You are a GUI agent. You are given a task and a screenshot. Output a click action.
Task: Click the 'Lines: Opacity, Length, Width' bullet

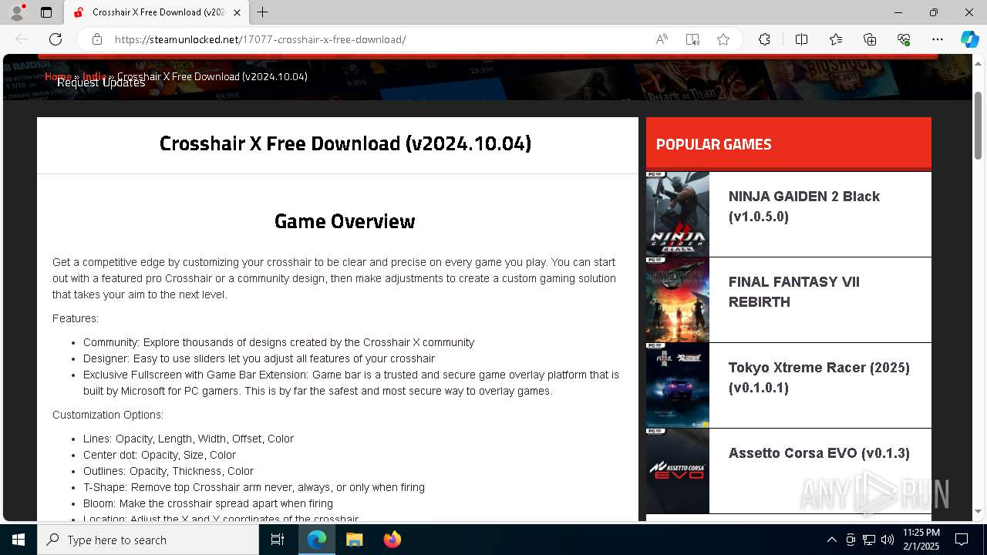(x=188, y=439)
